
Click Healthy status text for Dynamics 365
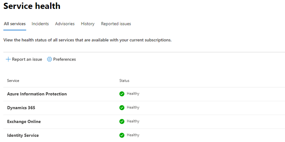(x=133, y=107)
